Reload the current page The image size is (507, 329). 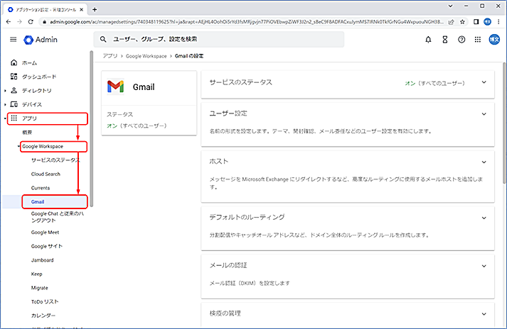point(31,21)
